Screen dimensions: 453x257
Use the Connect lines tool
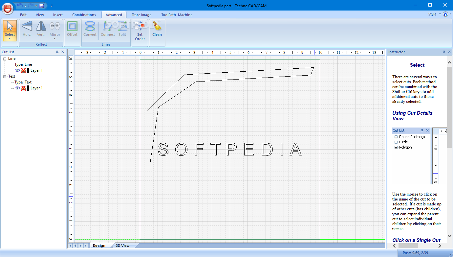[x=108, y=28]
